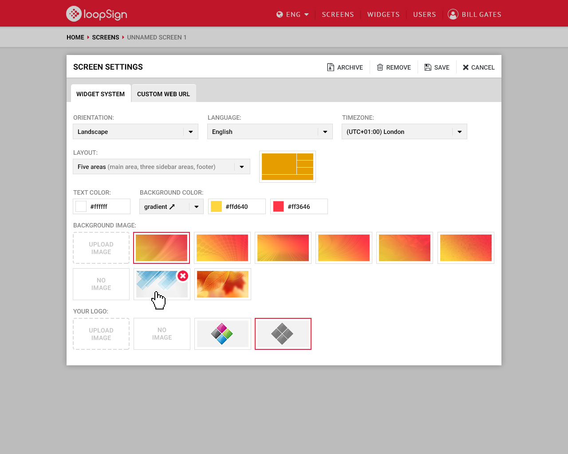This screenshot has width=568, height=454.
Task: Click the loopSign logo
Action: click(97, 14)
